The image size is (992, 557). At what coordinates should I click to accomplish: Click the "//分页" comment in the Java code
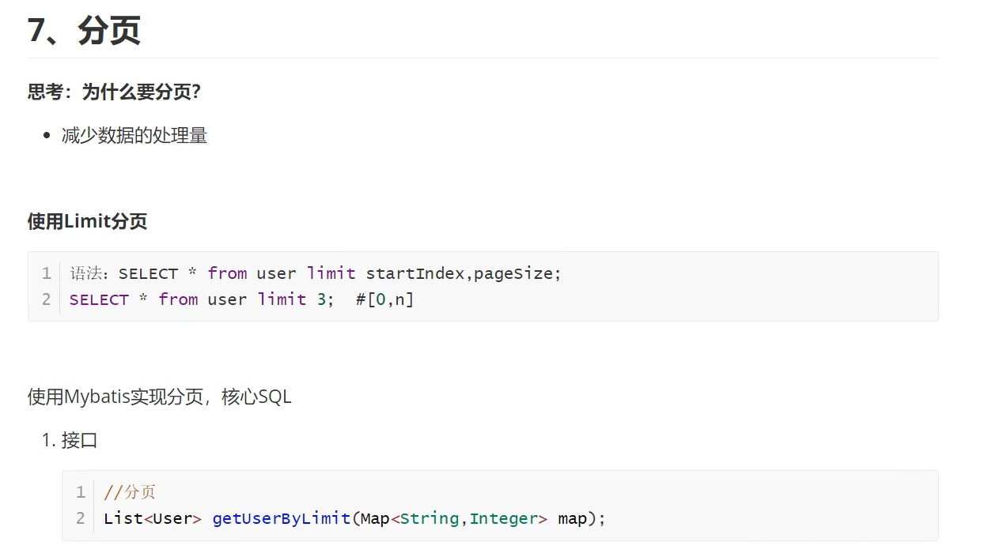click(x=129, y=492)
